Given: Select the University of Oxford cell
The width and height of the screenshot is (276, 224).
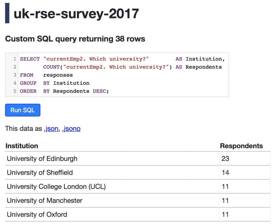Looking at the screenshot, I should pyautogui.click(x=37, y=215).
